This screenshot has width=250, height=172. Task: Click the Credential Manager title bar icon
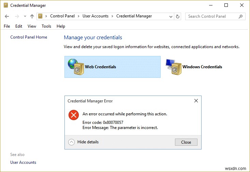(x=5, y=5)
